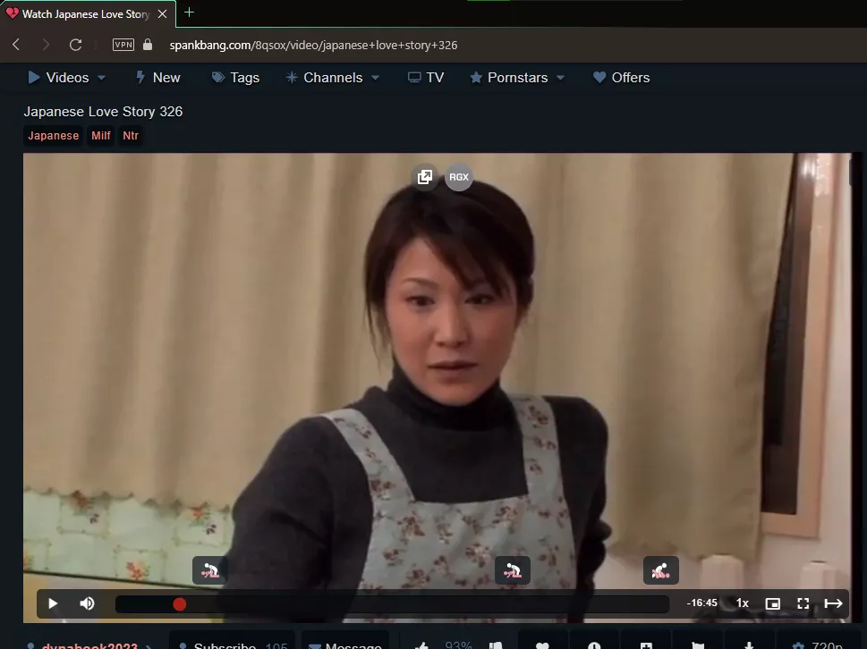Click the third scene marker icon on timeline

pos(660,570)
